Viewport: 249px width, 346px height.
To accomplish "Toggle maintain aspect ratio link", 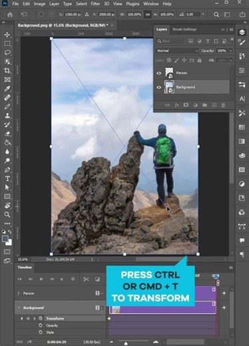I will click(148, 15).
